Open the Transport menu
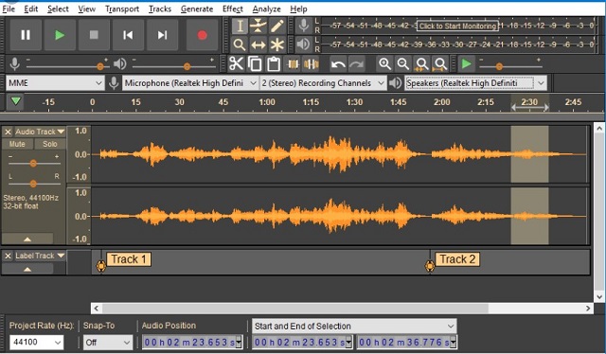 (122, 9)
